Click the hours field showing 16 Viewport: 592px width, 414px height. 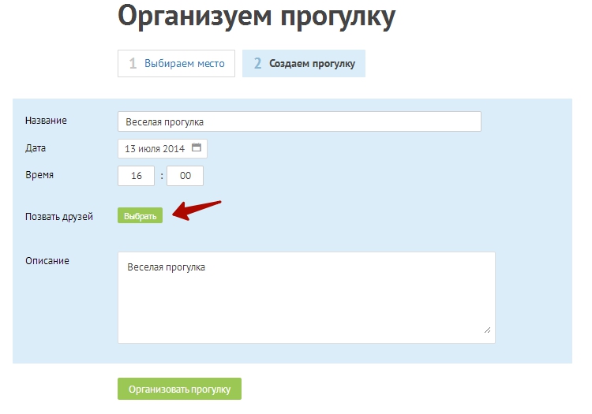(137, 176)
